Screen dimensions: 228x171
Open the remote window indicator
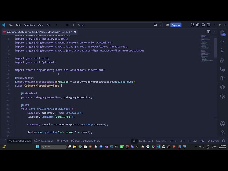(5, 141)
